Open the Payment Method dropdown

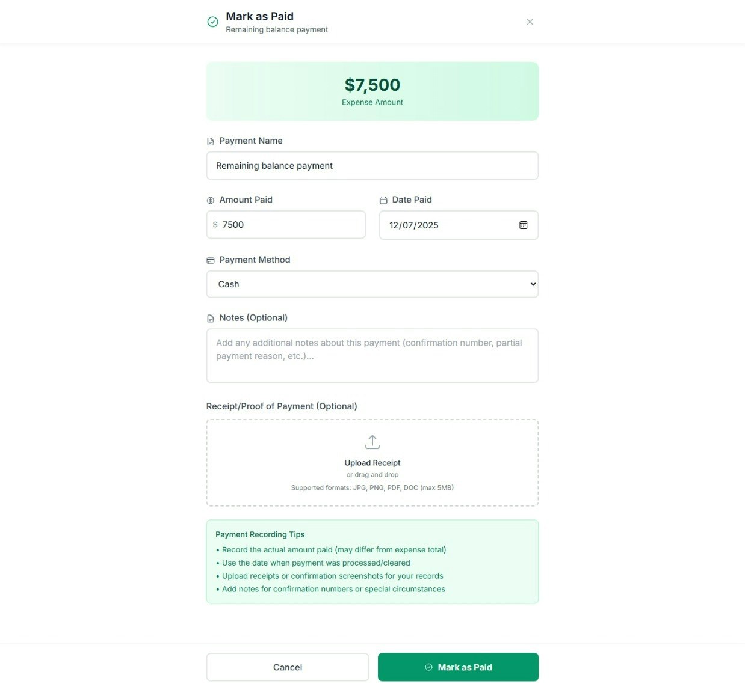pyautogui.click(x=372, y=284)
